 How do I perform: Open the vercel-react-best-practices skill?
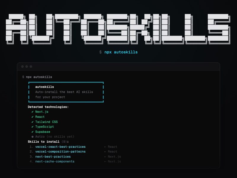coord(60,147)
